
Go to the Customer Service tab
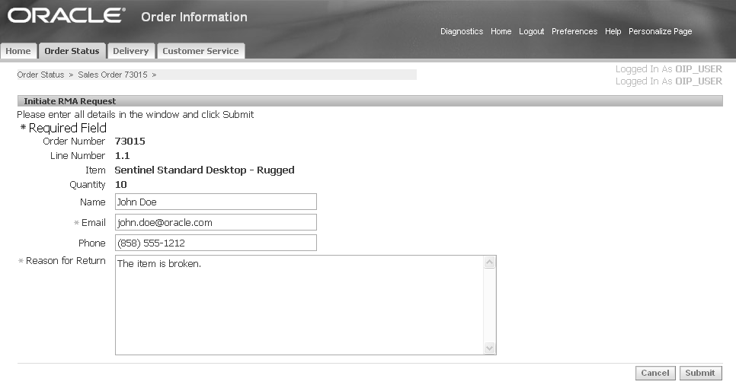200,51
